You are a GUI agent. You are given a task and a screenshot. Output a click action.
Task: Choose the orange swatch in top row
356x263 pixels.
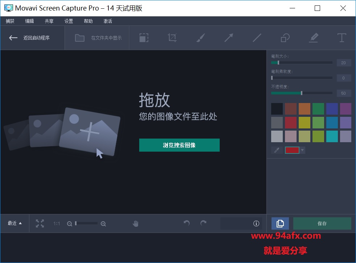pyautogui.click(x=305, y=109)
